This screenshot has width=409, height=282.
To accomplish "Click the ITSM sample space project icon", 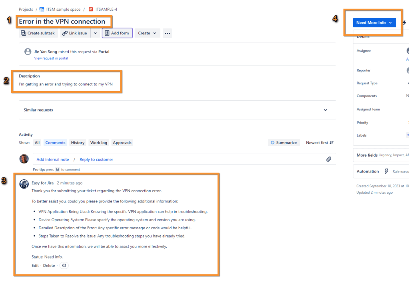I will (x=42, y=9).
